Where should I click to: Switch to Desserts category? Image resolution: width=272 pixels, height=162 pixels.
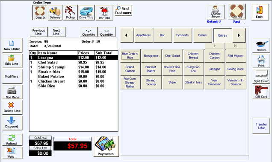point(183,35)
